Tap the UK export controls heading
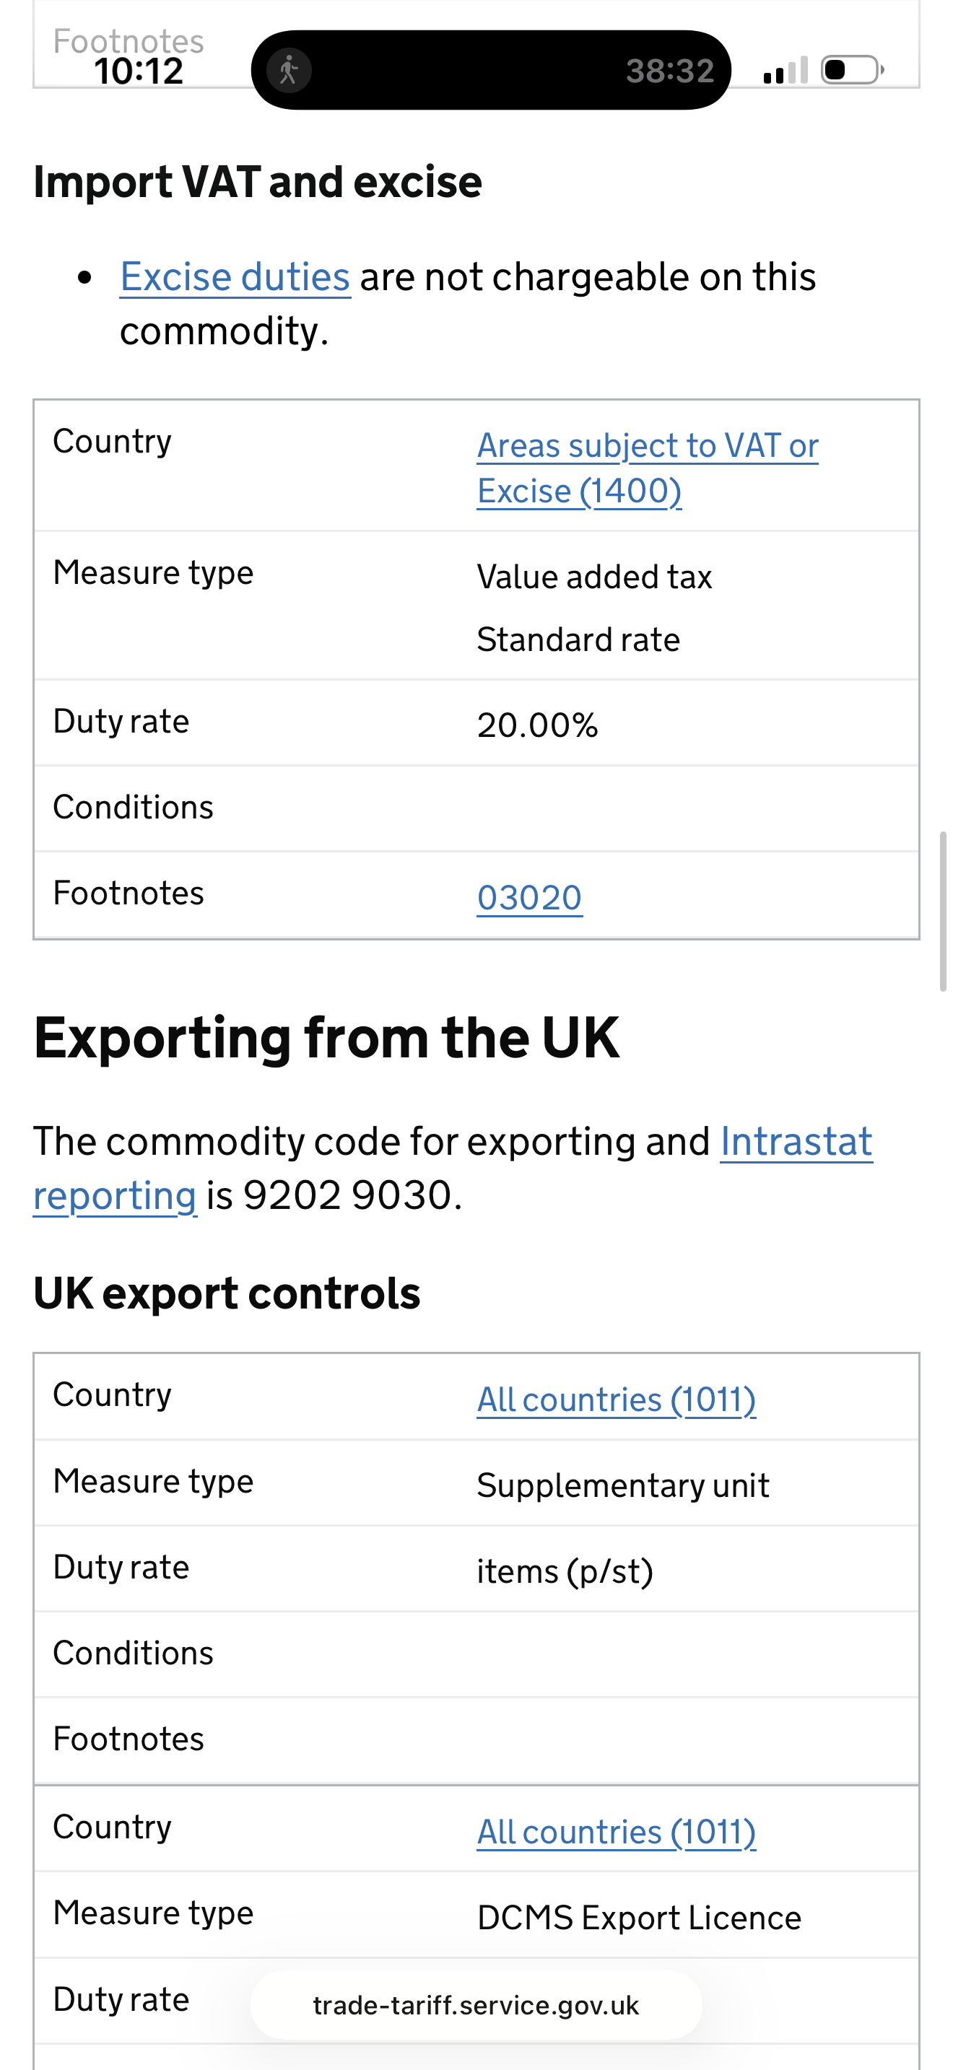 click(x=227, y=1293)
